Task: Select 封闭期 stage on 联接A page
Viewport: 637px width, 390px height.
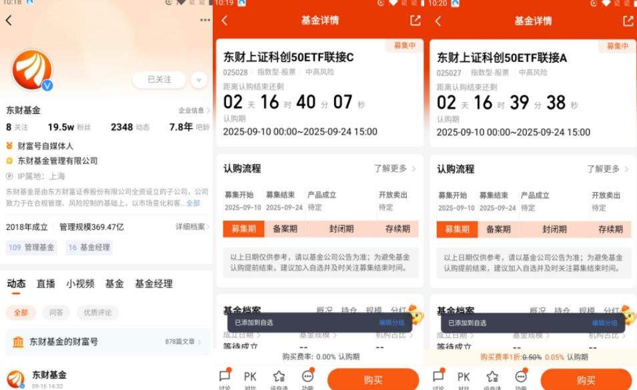Action: [554, 229]
